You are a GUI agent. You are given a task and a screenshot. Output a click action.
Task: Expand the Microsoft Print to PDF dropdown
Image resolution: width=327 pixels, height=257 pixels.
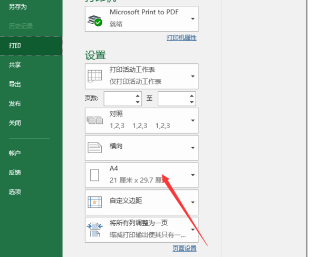pyautogui.click(x=193, y=19)
